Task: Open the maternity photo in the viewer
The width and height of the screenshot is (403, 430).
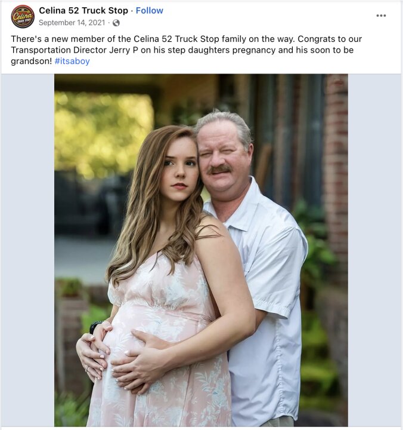Action: 201,250
